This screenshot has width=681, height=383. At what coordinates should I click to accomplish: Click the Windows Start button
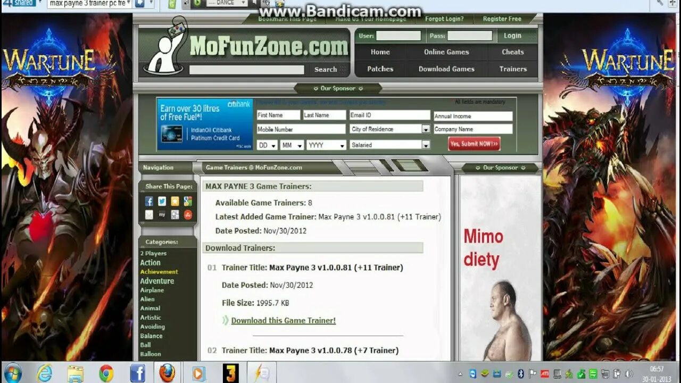pyautogui.click(x=13, y=372)
